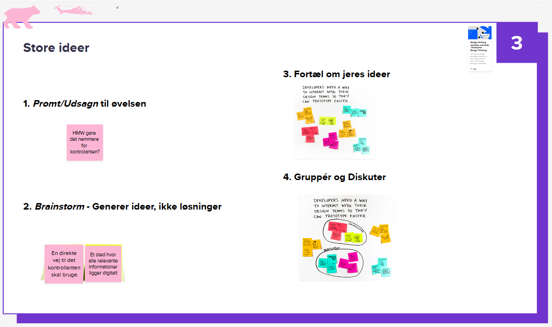552x327 pixels.
Task: Select heading '2. Brainstorm - Generer ideer'
Action: click(x=122, y=206)
